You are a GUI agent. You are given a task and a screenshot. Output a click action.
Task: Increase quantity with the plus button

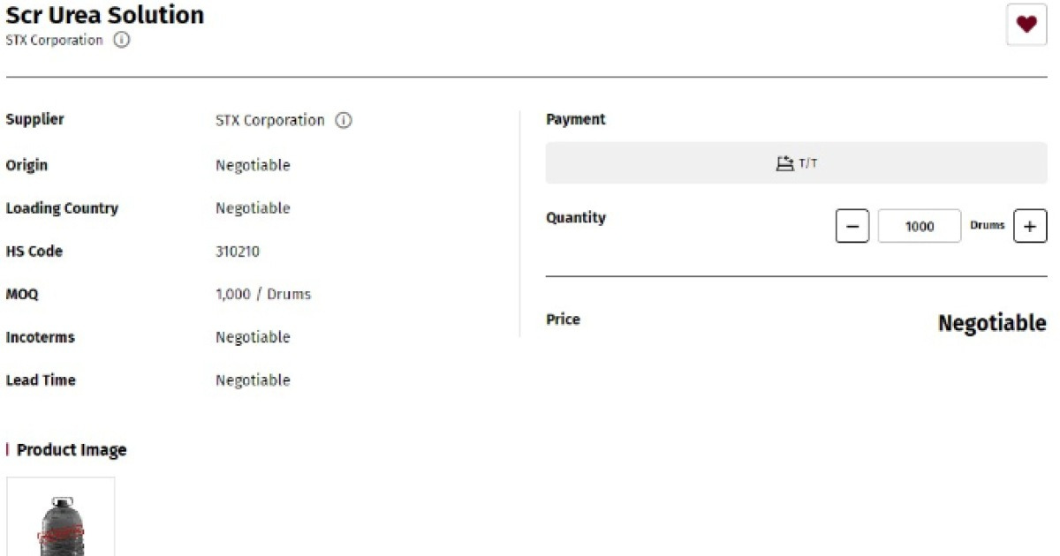pyautogui.click(x=1030, y=226)
